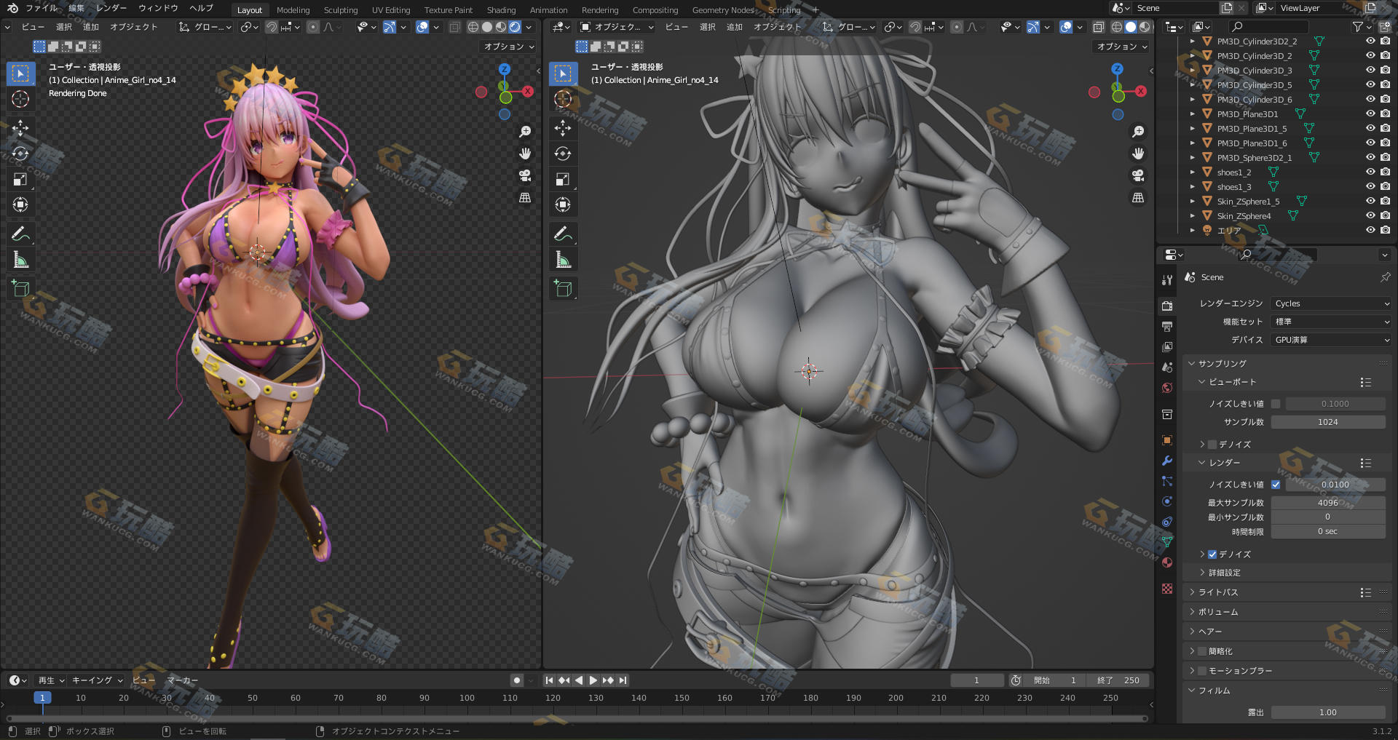This screenshot has height=740, width=1398.
Task: Switch to the UV Editing workspace tab
Action: click(391, 10)
